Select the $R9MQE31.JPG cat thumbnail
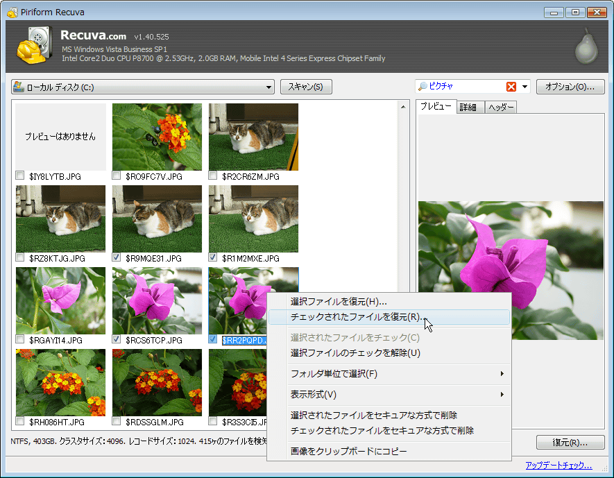 point(157,219)
